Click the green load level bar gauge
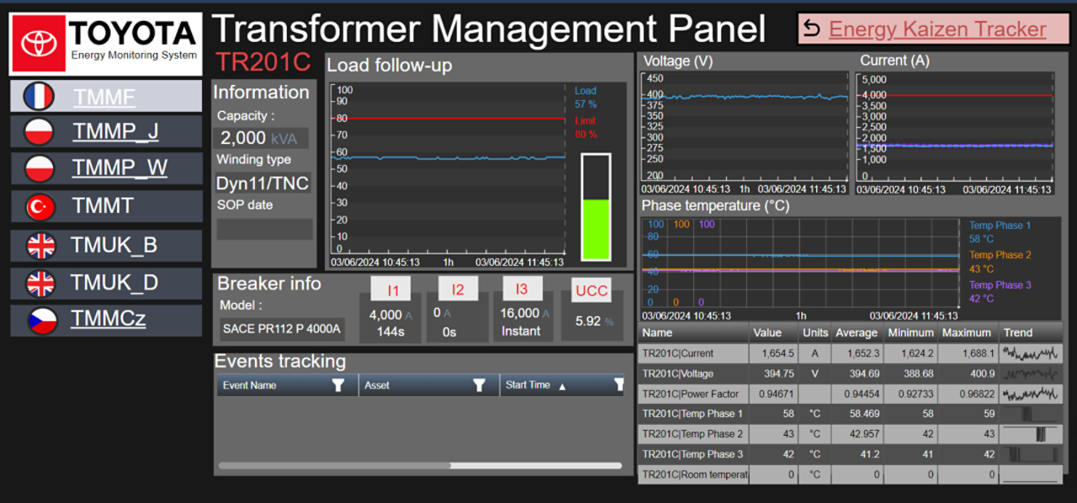Screen dimensions: 1077x503 596,229
